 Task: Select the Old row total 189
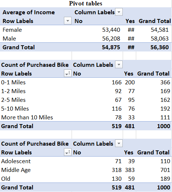(x=165, y=178)
